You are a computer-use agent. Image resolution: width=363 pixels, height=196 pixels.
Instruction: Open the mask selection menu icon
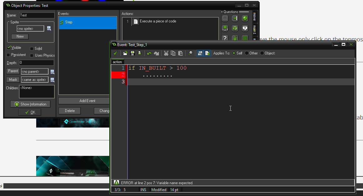tap(52, 80)
